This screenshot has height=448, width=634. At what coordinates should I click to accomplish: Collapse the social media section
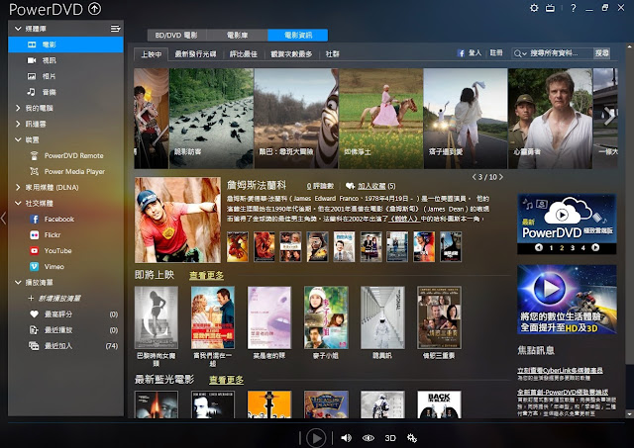tap(18, 203)
